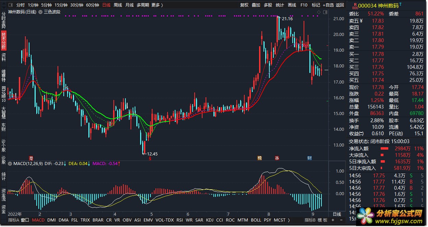The width and height of the screenshot is (428, 227).
Task: Click the 涨 marker on the chart timeline
Action: pos(277,158)
